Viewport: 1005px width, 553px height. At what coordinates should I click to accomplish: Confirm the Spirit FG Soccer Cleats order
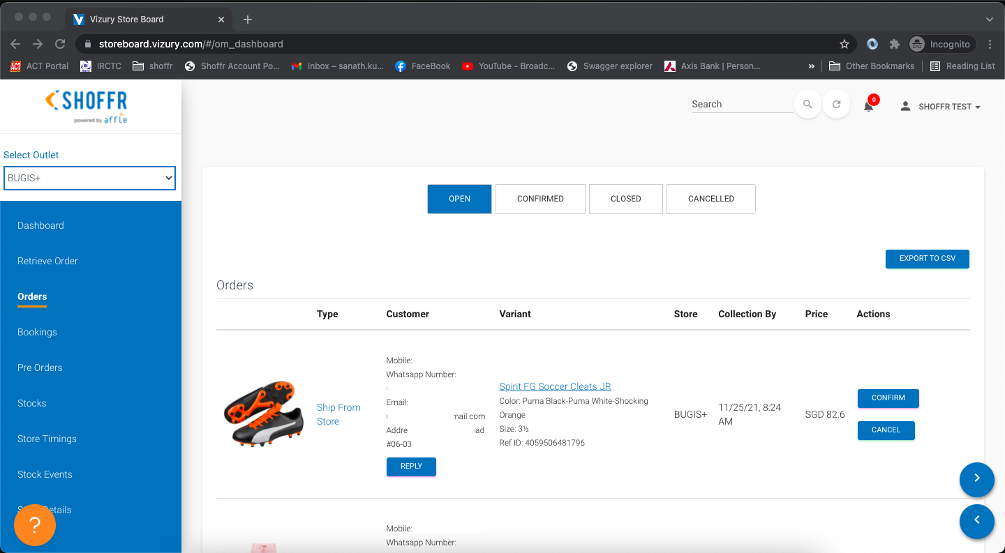coord(888,398)
